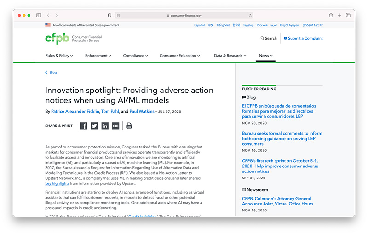Reload the page with refresh icon
This screenshot has width=368, height=234.
point(250,16)
